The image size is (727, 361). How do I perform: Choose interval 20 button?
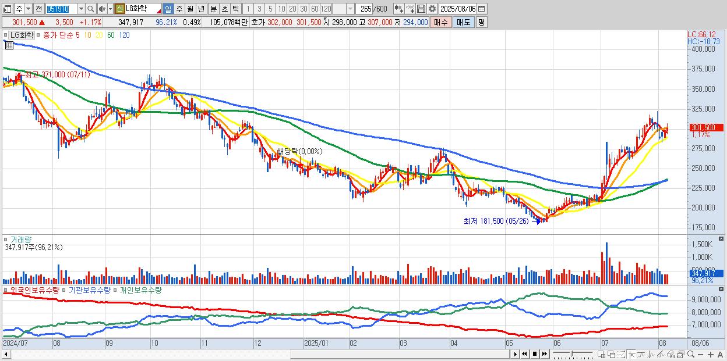point(292,9)
